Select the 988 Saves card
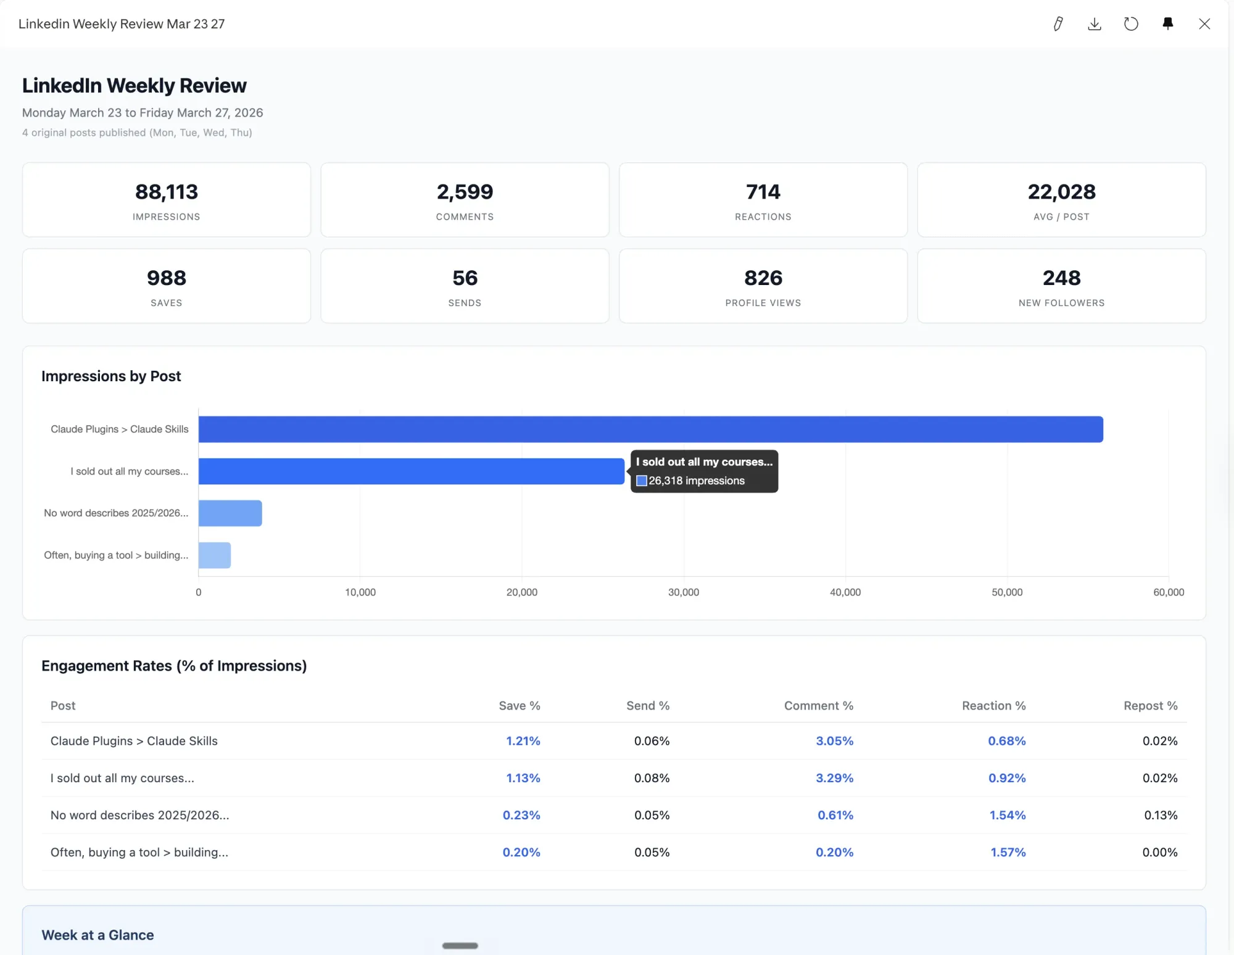 [x=167, y=286]
